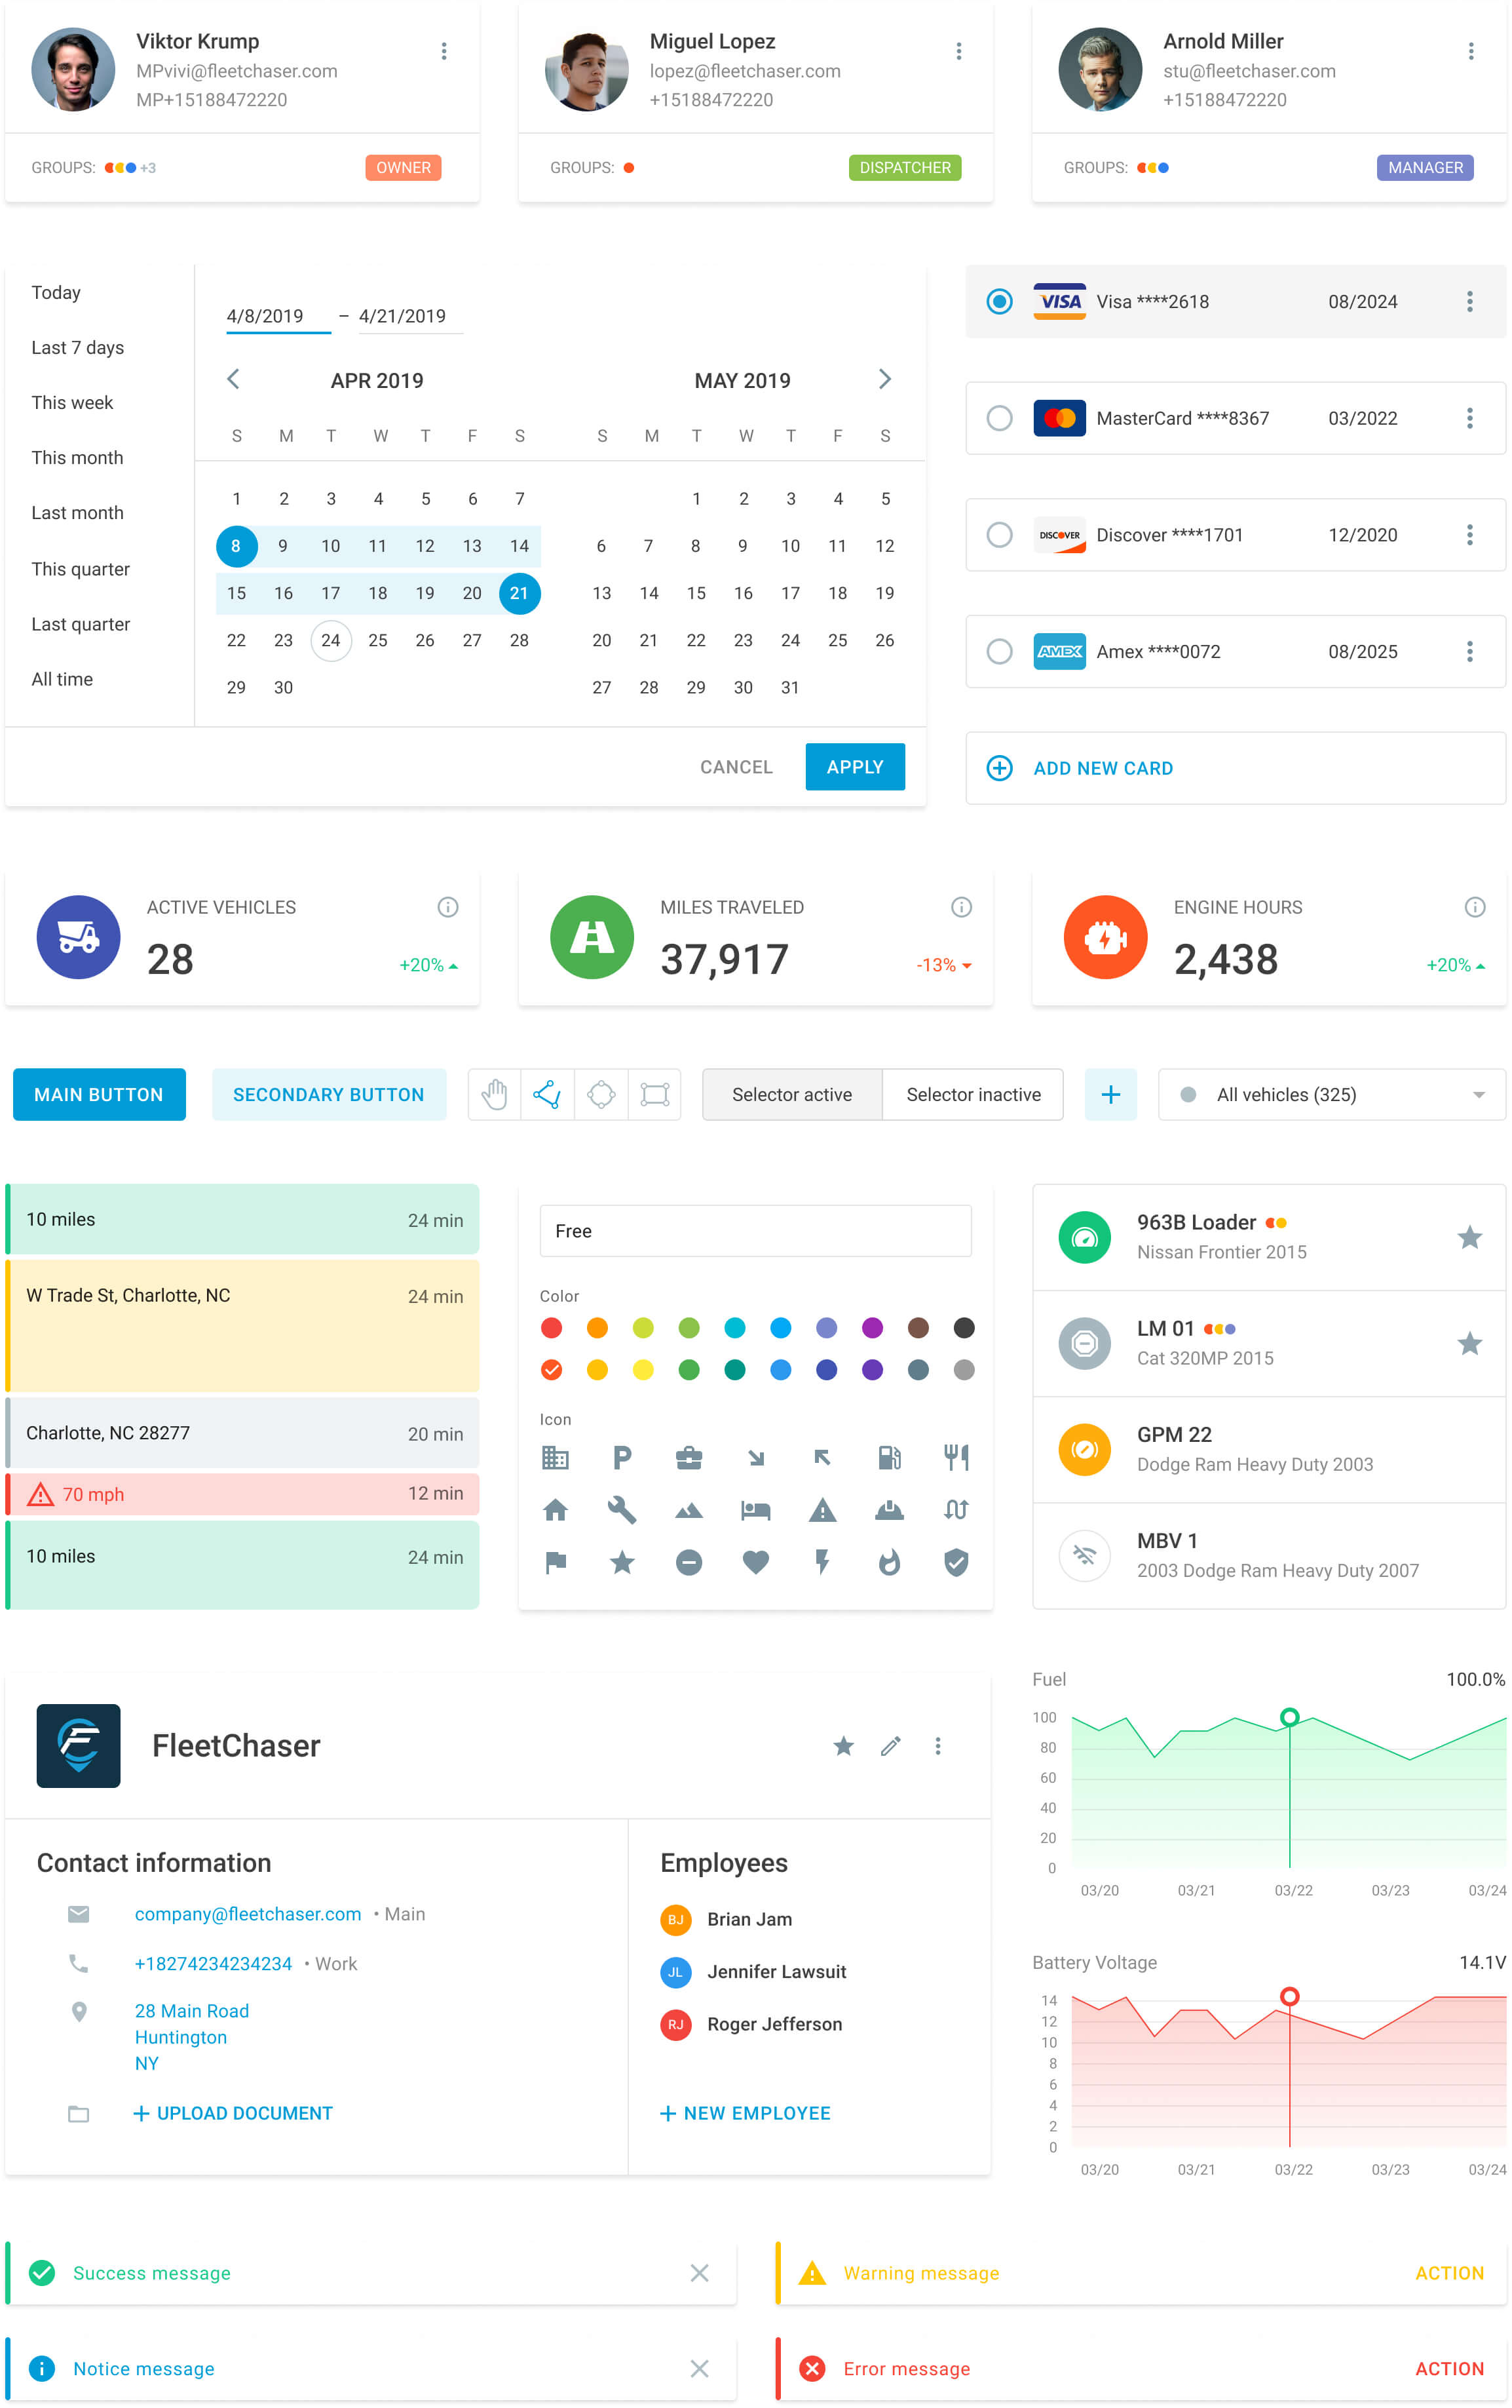Select the Amex ****0072 radio button
Image resolution: width=1512 pixels, height=2408 pixels.
point(998,651)
